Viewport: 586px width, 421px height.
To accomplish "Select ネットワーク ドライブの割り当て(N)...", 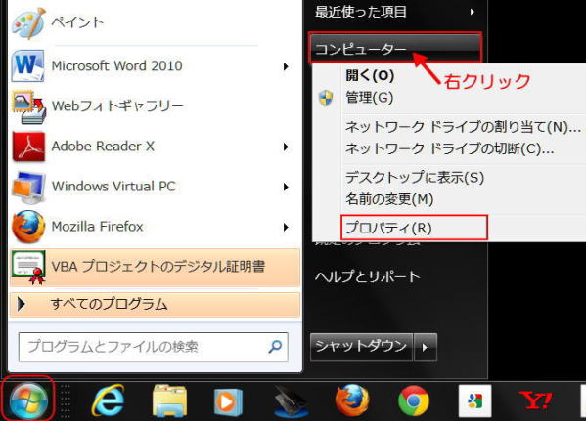I will [x=463, y=127].
